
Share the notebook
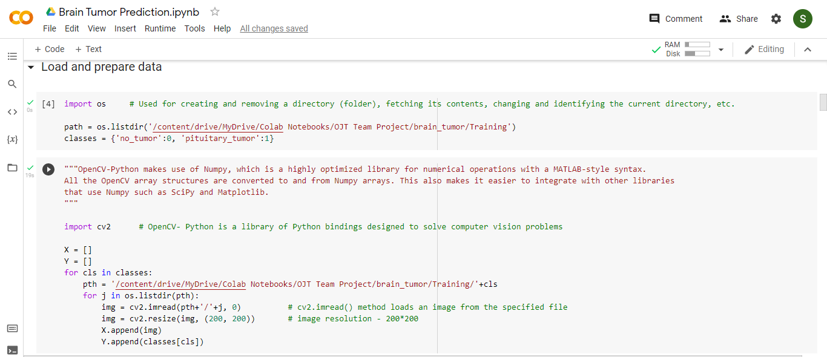739,19
